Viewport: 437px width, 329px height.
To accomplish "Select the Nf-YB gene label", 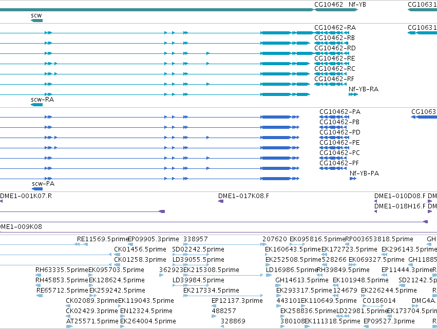I will 357,5.
